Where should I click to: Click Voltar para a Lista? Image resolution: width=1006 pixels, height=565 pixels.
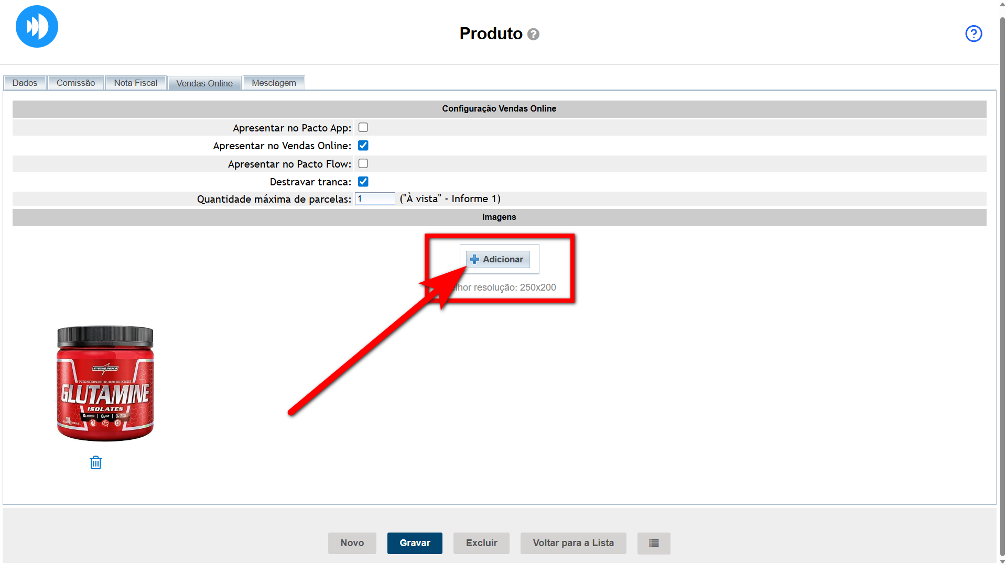click(x=573, y=543)
